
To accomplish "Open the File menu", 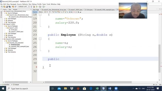I will point(1,4).
